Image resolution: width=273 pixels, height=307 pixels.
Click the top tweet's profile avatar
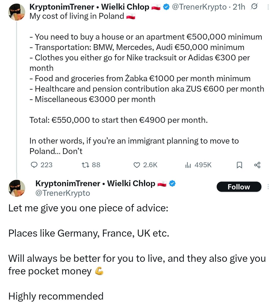[17, 12]
